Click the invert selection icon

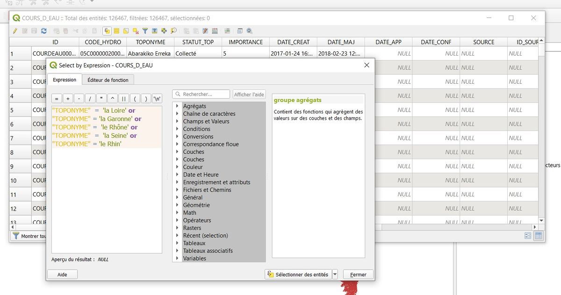coord(126,31)
